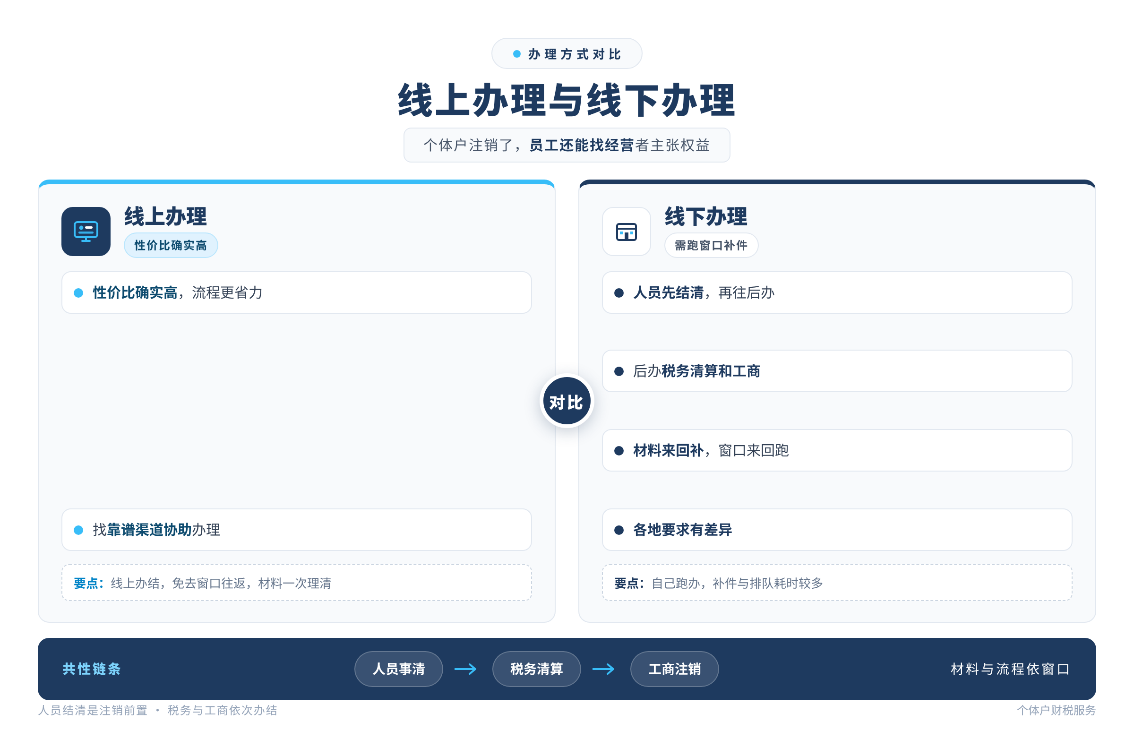Click the 性价比确实高 tag under 线上办理
Image resolution: width=1134 pixels, height=756 pixels.
171,245
